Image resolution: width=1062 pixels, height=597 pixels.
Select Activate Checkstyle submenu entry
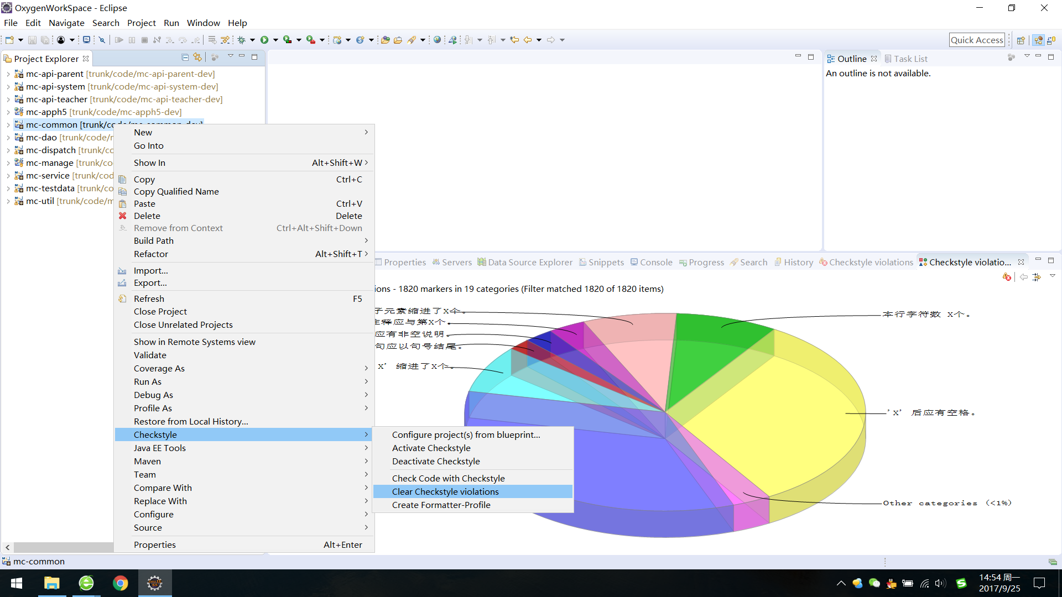[473, 448]
